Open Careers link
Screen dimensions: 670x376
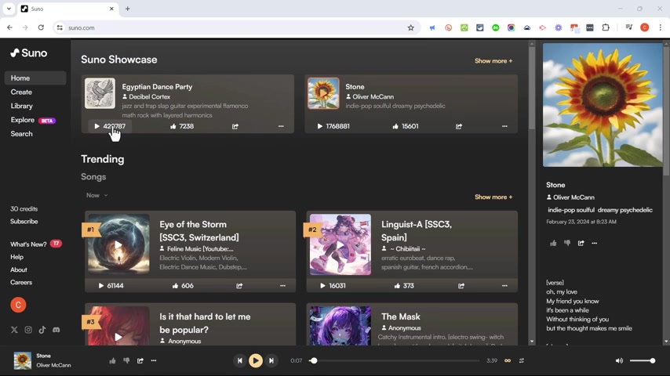click(x=21, y=282)
